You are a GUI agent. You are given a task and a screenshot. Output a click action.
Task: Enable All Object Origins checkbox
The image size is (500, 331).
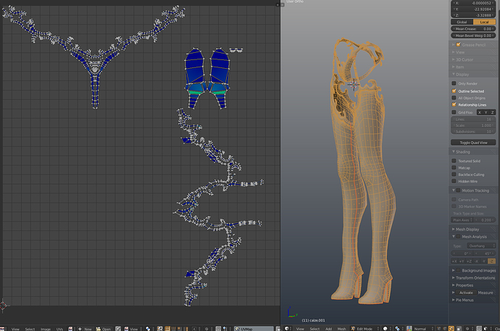[454, 98]
